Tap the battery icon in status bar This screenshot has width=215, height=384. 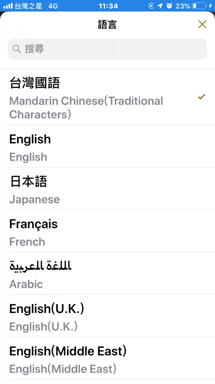coord(199,6)
